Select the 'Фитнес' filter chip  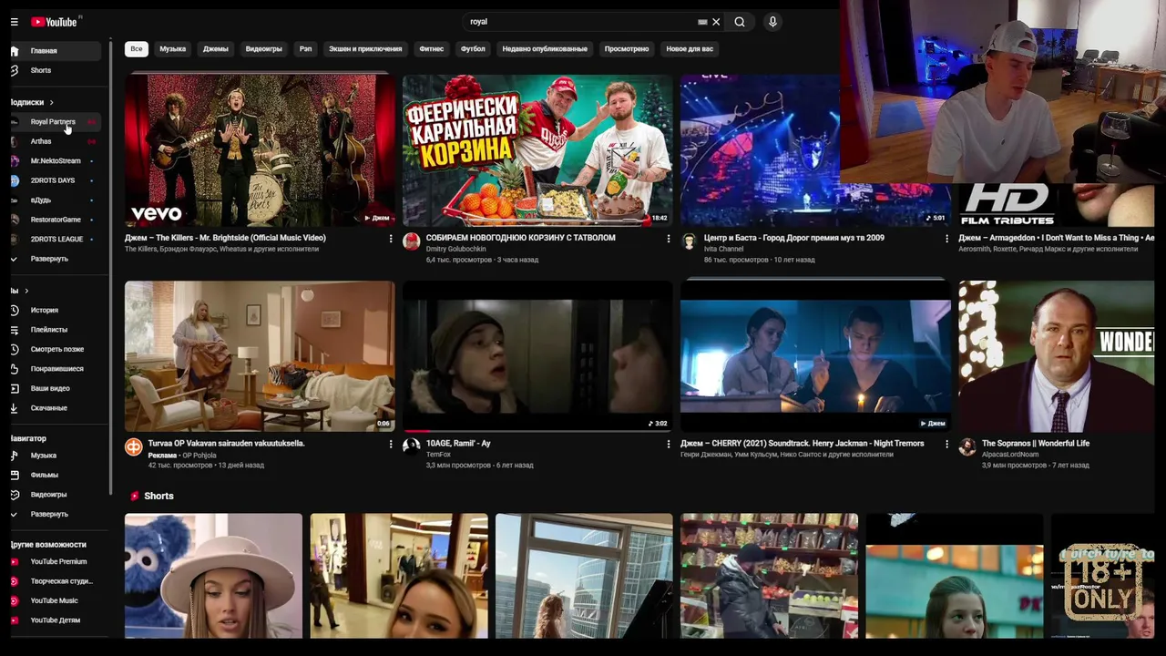(431, 48)
